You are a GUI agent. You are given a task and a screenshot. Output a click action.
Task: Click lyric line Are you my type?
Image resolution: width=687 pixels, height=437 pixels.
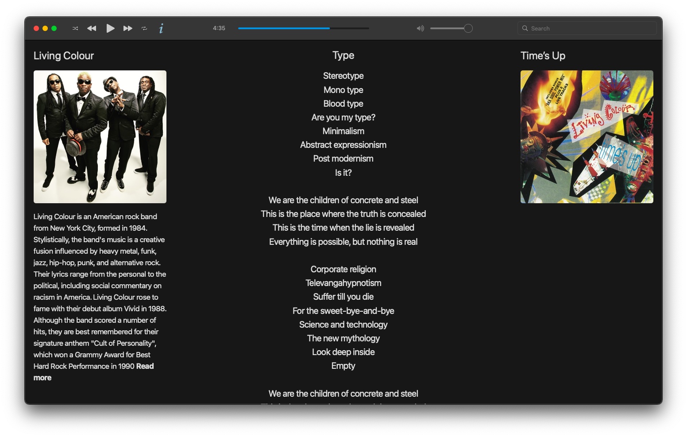point(343,117)
